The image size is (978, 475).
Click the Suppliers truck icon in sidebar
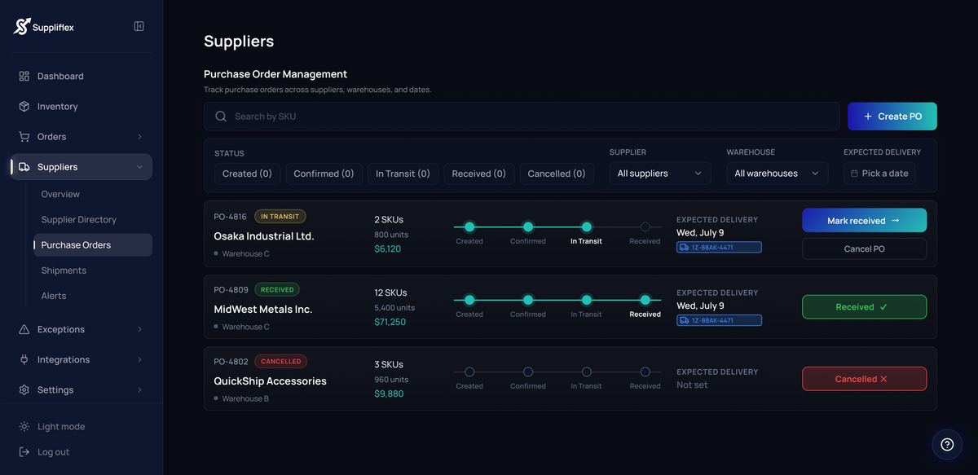[x=24, y=166]
